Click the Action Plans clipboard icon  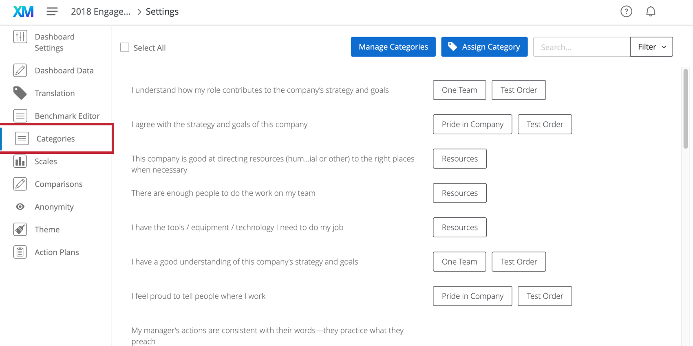[20, 252]
